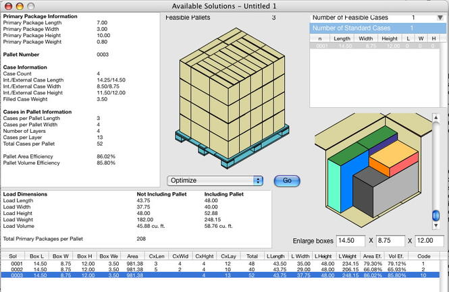Sort by the L Width column header
Image resolution: width=449 pixels, height=292 pixels.
[300, 256]
